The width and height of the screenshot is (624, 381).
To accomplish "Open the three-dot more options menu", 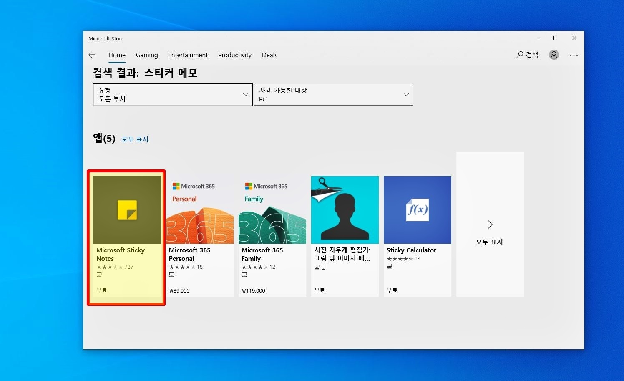I will [574, 55].
